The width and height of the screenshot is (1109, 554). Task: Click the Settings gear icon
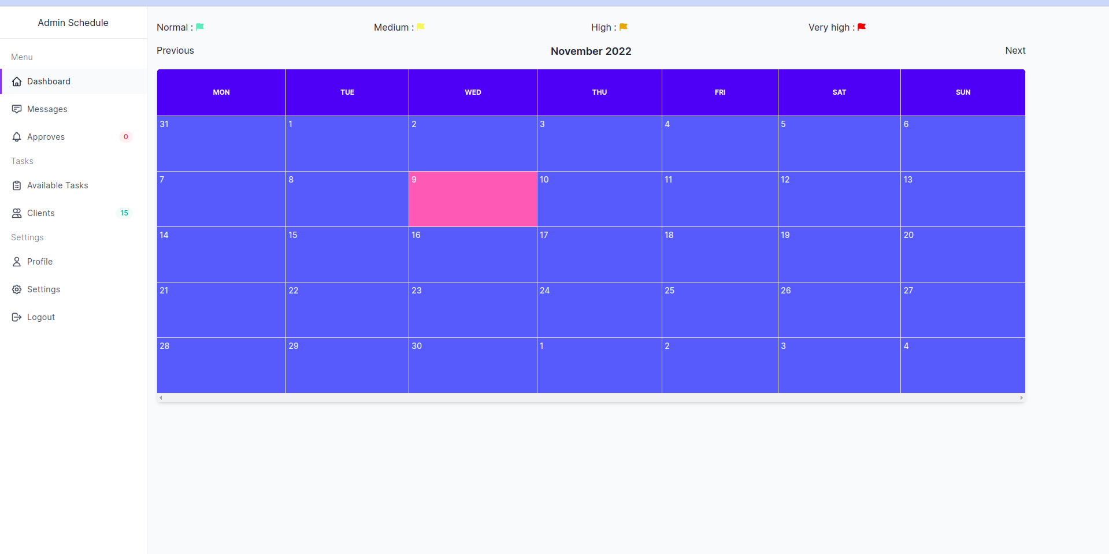pos(17,289)
